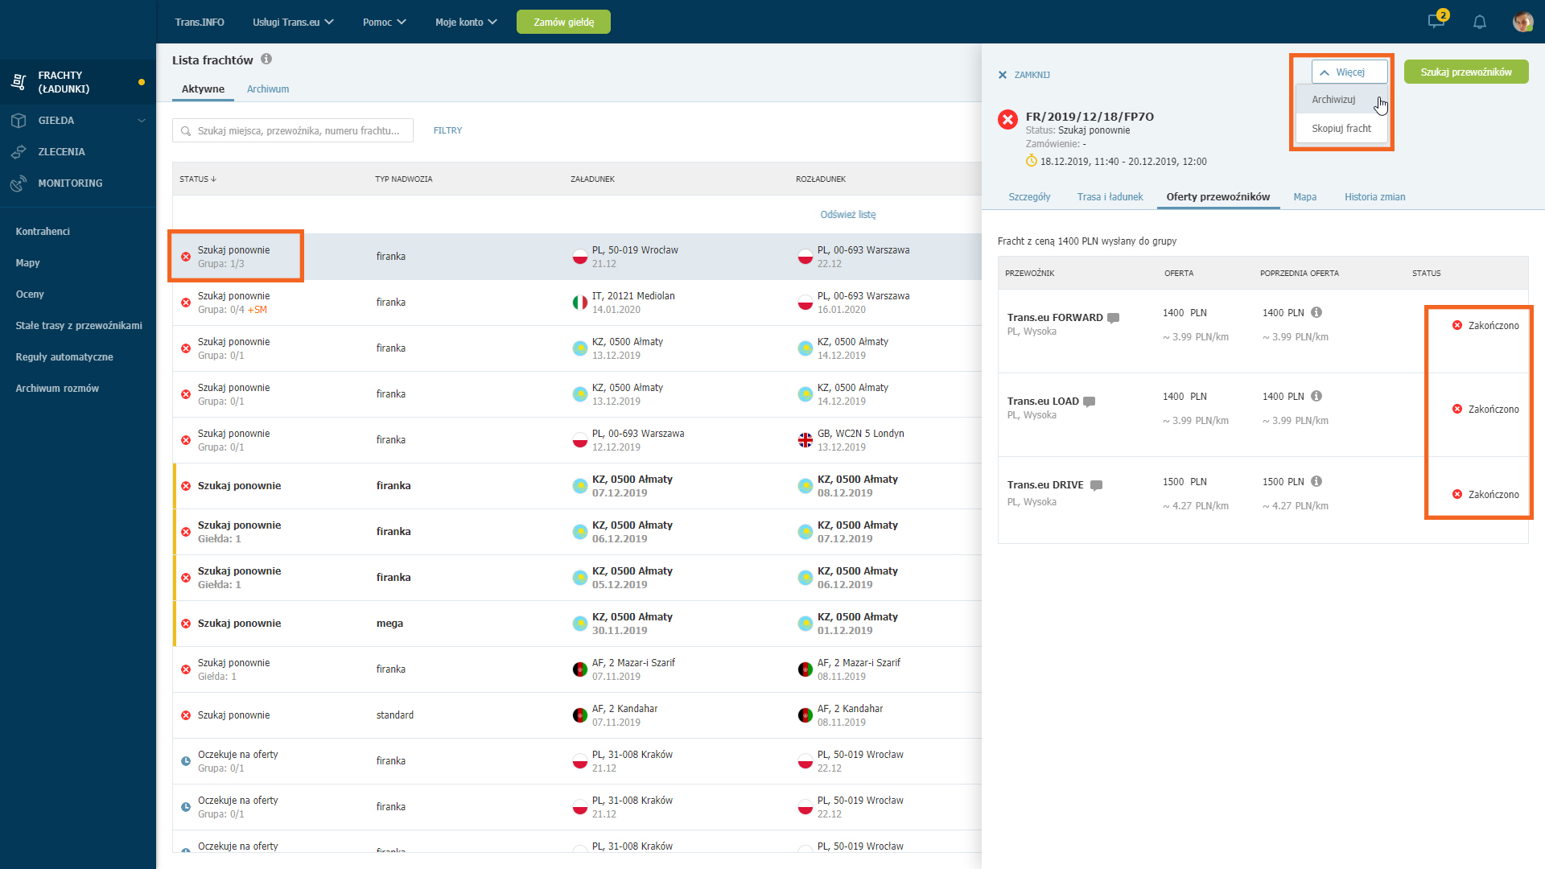1545x869 pixels.
Task: Click the chat bubble icon next to Trans.eu DRIVE
Action: point(1096,485)
